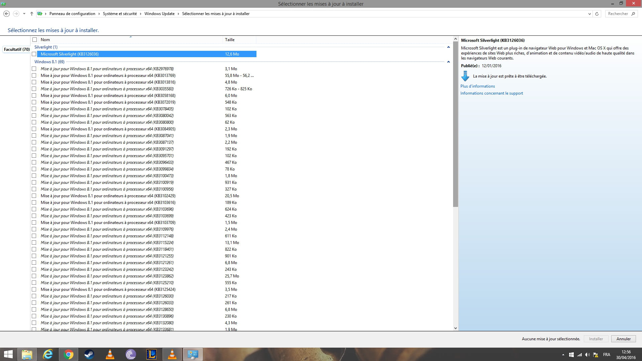642x361 pixels.
Task: Open Informations concernant le support link
Action: point(492,93)
